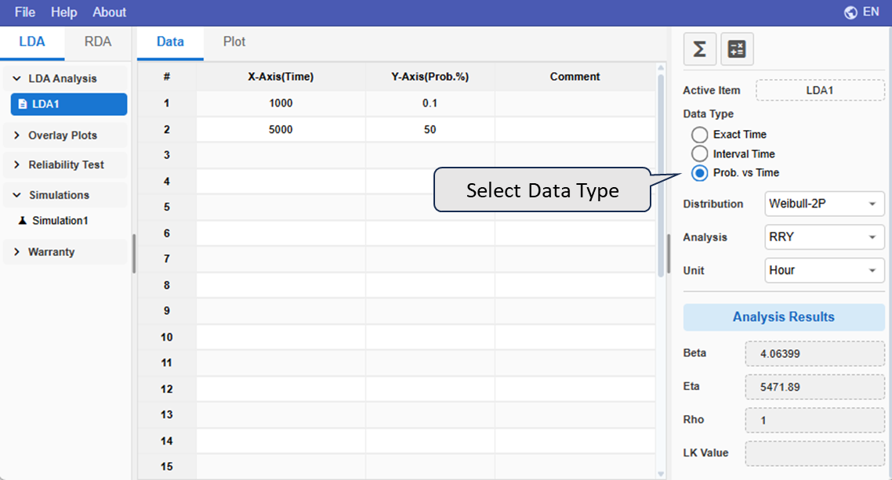The image size is (892, 480).
Task: Click cell with time value 5000
Action: point(281,129)
